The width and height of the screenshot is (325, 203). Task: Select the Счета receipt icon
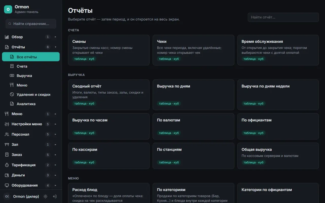(12, 66)
